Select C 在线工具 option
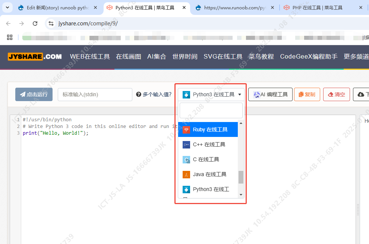 (x=208, y=159)
